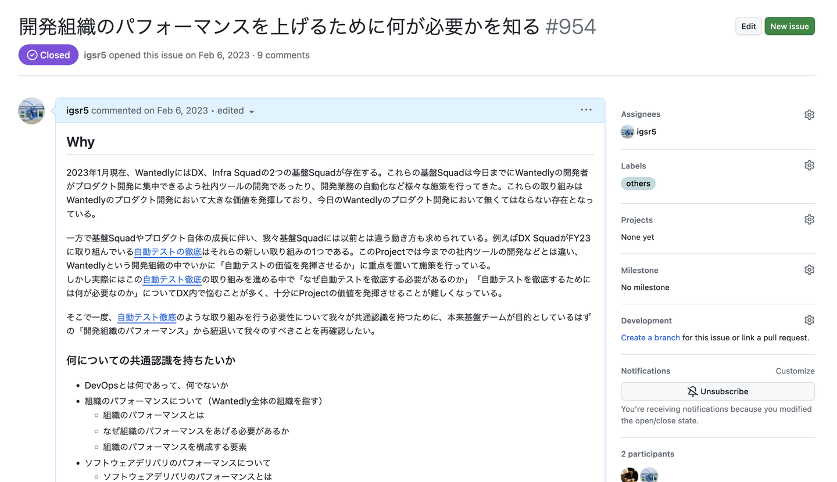Click the Development heading
The image size is (837, 482).
(646, 321)
